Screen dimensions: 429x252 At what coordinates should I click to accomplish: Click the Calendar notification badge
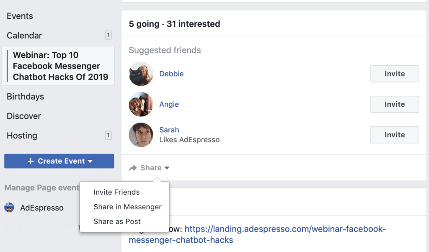pyautogui.click(x=108, y=35)
